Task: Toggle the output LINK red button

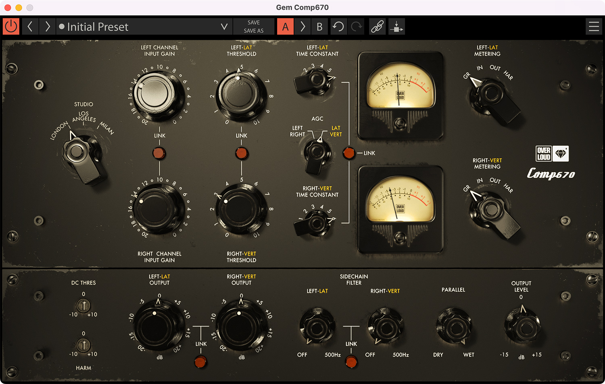Action: click(x=200, y=362)
